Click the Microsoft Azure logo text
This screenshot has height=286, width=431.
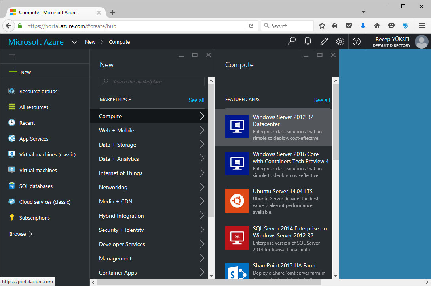pyautogui.click(x=36, y=42)
